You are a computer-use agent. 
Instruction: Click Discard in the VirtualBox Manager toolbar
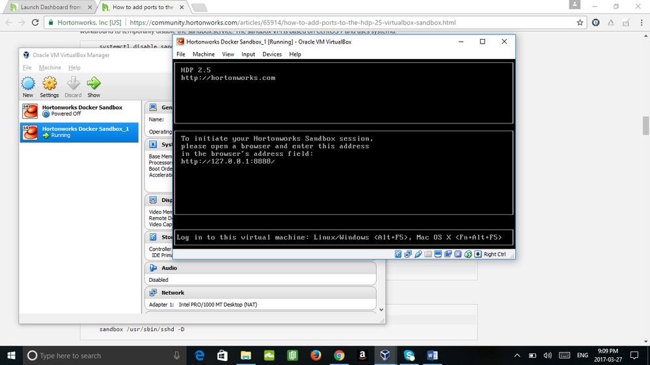point(73,87)
